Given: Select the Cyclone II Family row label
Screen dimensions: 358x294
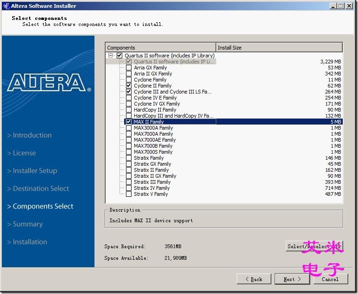Looking at the screenshot, I should click(152, 86).
